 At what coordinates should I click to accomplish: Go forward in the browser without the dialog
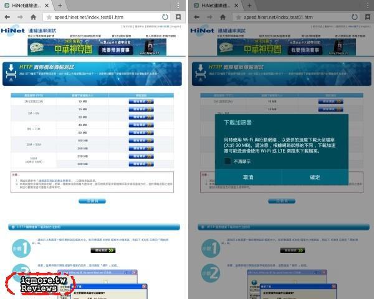point(21,17)
